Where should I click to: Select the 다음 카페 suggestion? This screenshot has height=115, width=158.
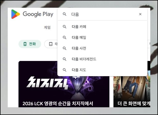tap(102, 27)
